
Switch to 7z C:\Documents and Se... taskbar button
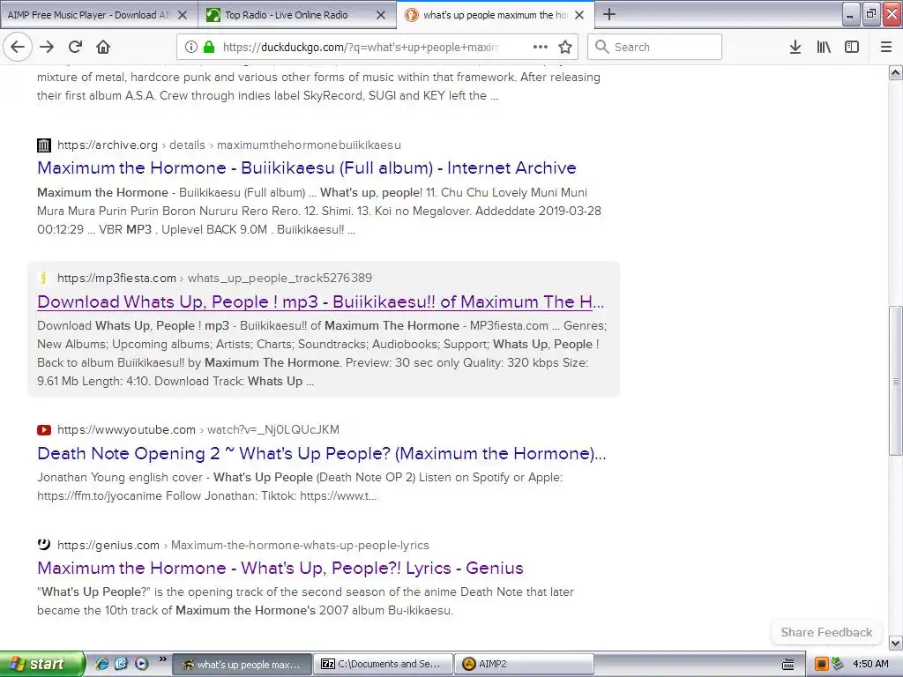[x=384, y=665]
